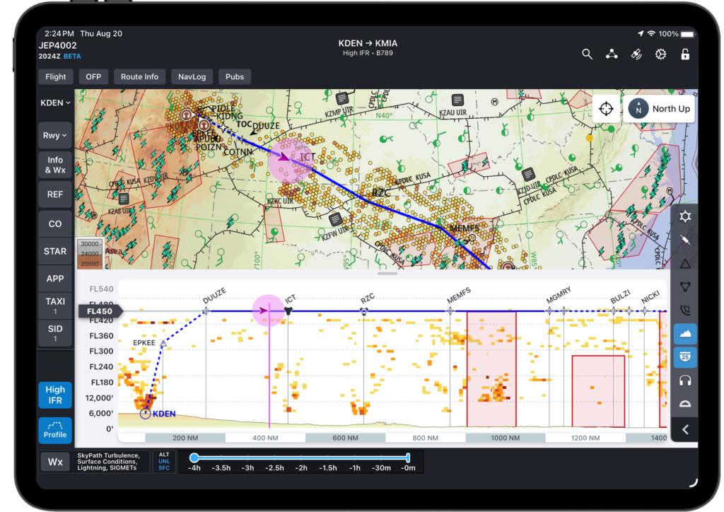The image size is (724, 512).
Task: Tap the KZMP UIR notes icon on map
Action: click(342, 98)
